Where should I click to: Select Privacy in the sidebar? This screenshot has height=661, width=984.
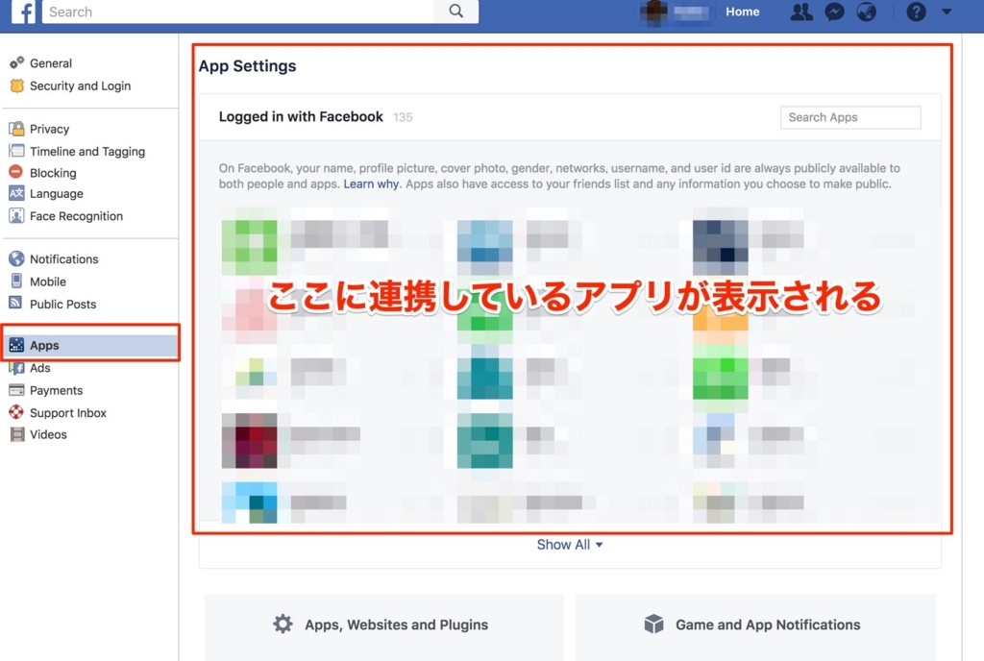click(x=50, y=129)
